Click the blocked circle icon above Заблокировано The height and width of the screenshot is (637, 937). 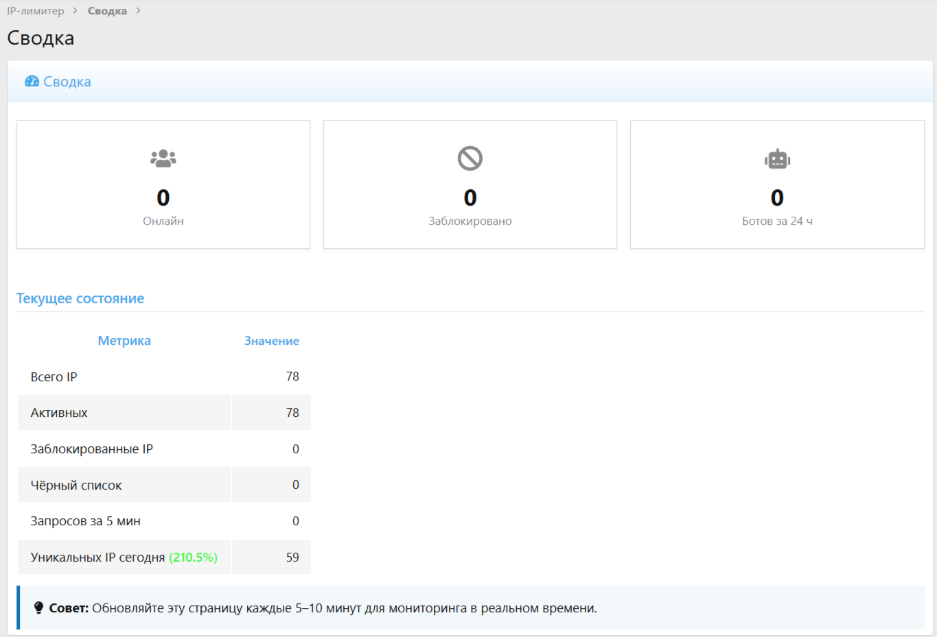pos(470,158)
